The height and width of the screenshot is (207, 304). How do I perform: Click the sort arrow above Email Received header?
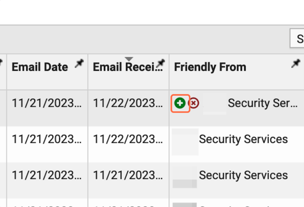pos(129,60)
